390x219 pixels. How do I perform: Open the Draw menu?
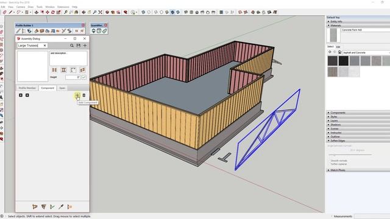point(30,7)
